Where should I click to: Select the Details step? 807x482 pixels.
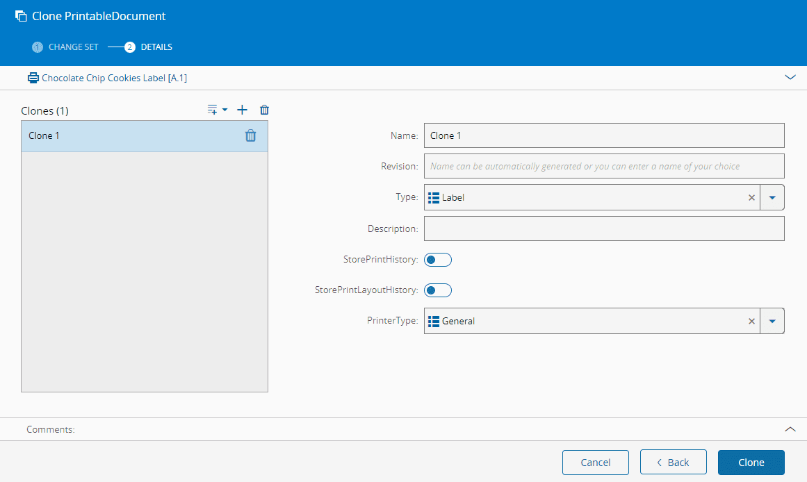(x=149, y=47)
